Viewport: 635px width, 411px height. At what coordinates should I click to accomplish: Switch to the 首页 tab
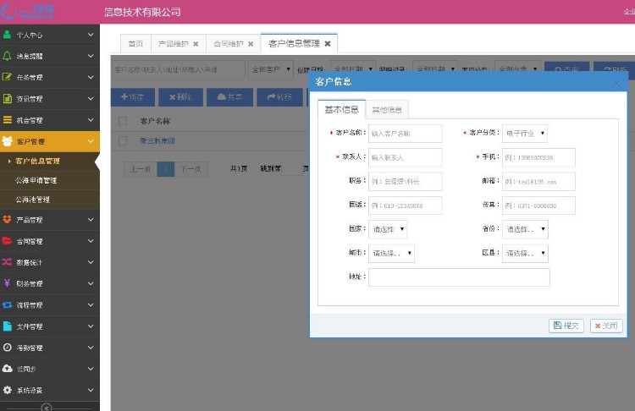(x=135, y=44)
